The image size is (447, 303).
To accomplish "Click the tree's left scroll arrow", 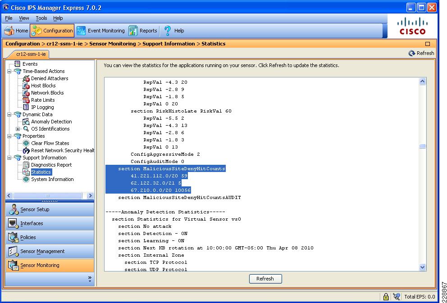I will (x=9, y=196).
